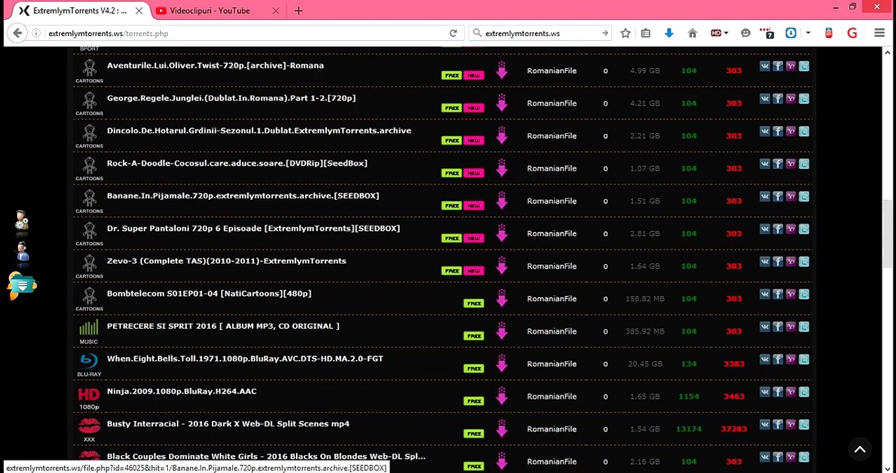Submit search with the go arrow
Screen dimensions: 896x473
tap(605, 33)
